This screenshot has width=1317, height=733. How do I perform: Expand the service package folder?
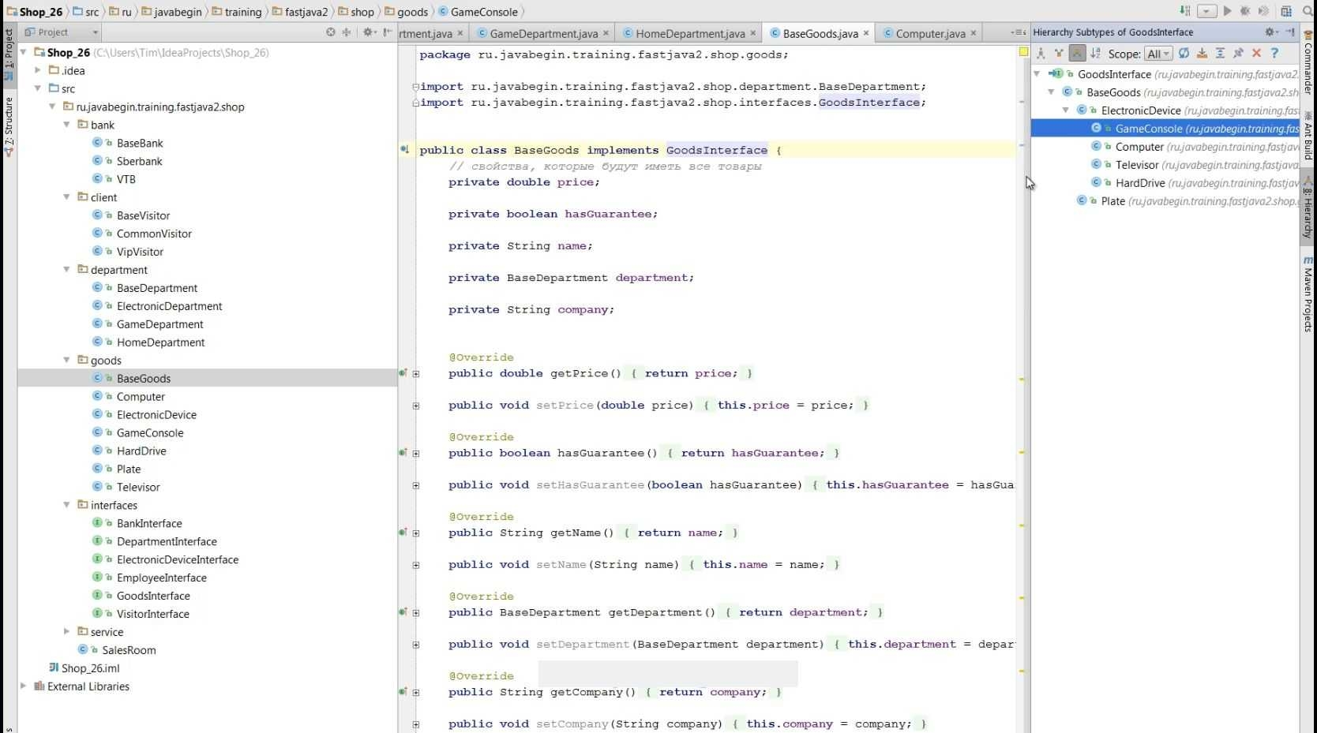click(66, 631)
